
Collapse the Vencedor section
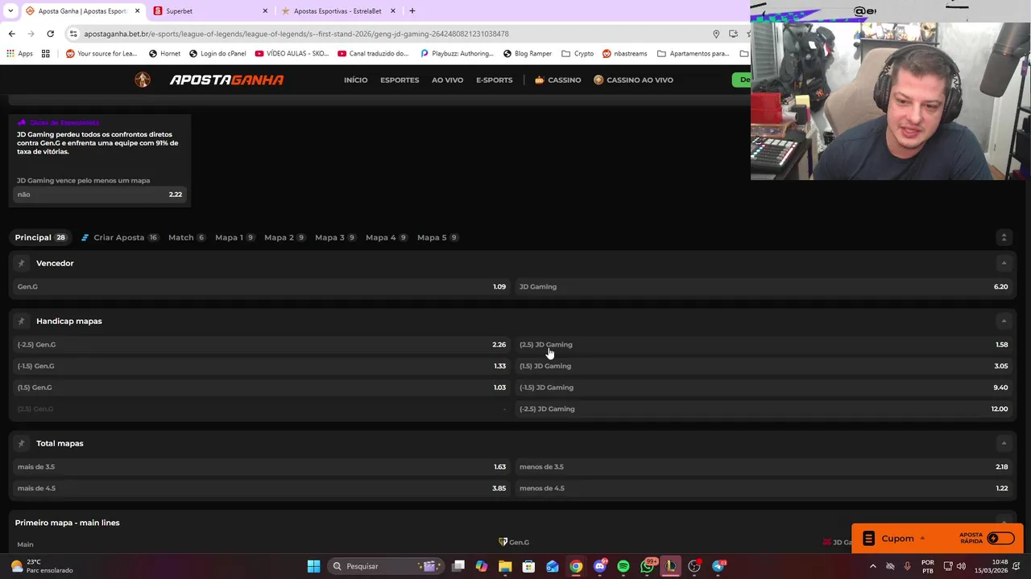(x=1004, y=263)
